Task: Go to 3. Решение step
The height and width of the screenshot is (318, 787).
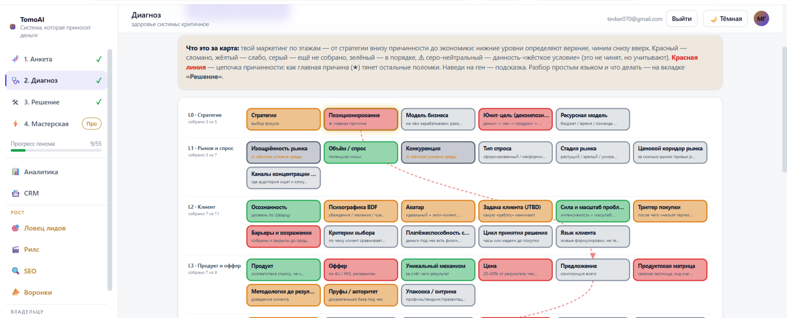Action: click(56, 102)
